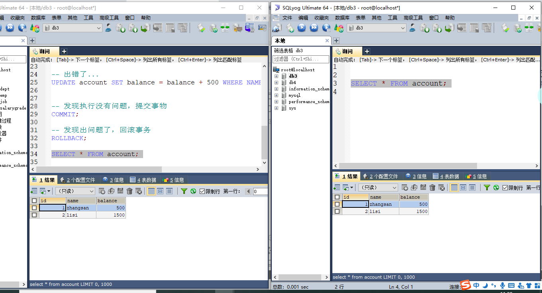The image size is (542, 293).
Task: Toggle 限制行 checkbox in right window
Action: tap(505, 188)
